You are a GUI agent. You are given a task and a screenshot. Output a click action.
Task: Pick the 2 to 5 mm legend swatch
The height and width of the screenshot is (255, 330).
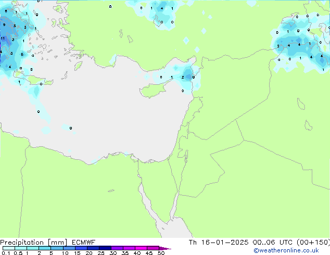45,248
